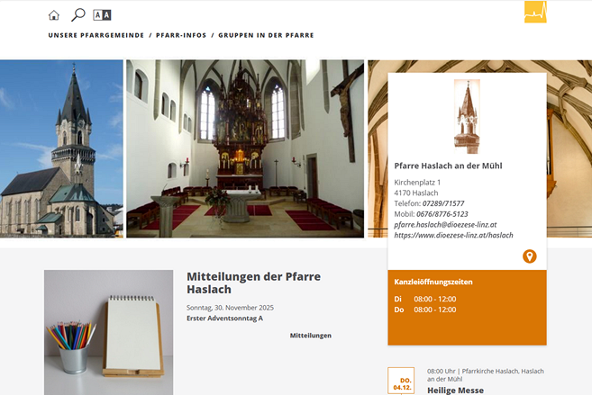Open the Mitteilungen der Pfarre Haslach headline
This screenshot has height=395, width=592.
pyautogui.click(x=254, y=283)
